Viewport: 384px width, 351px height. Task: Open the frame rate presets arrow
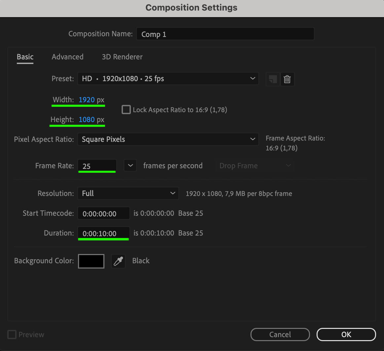click(130, 166)
